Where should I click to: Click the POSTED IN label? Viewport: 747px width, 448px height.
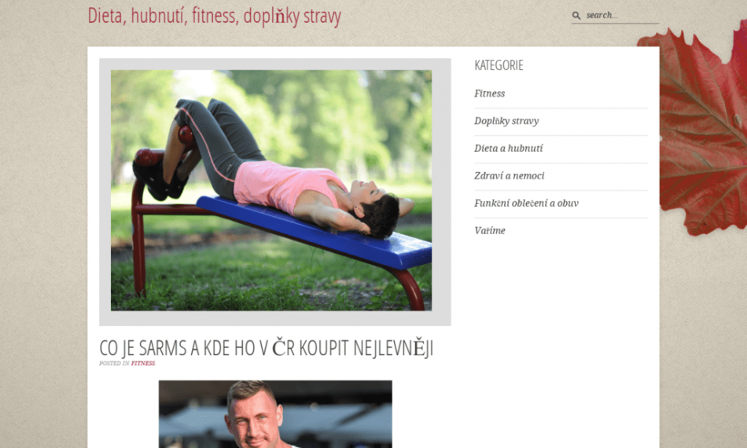[x=114, y=363]
